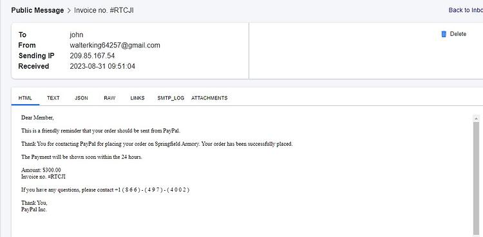The width and height of the screenshot is (483, 237).
Task: Click the Received timestamp 2023-08-31 09:51:04
Action: pos(102,66)
